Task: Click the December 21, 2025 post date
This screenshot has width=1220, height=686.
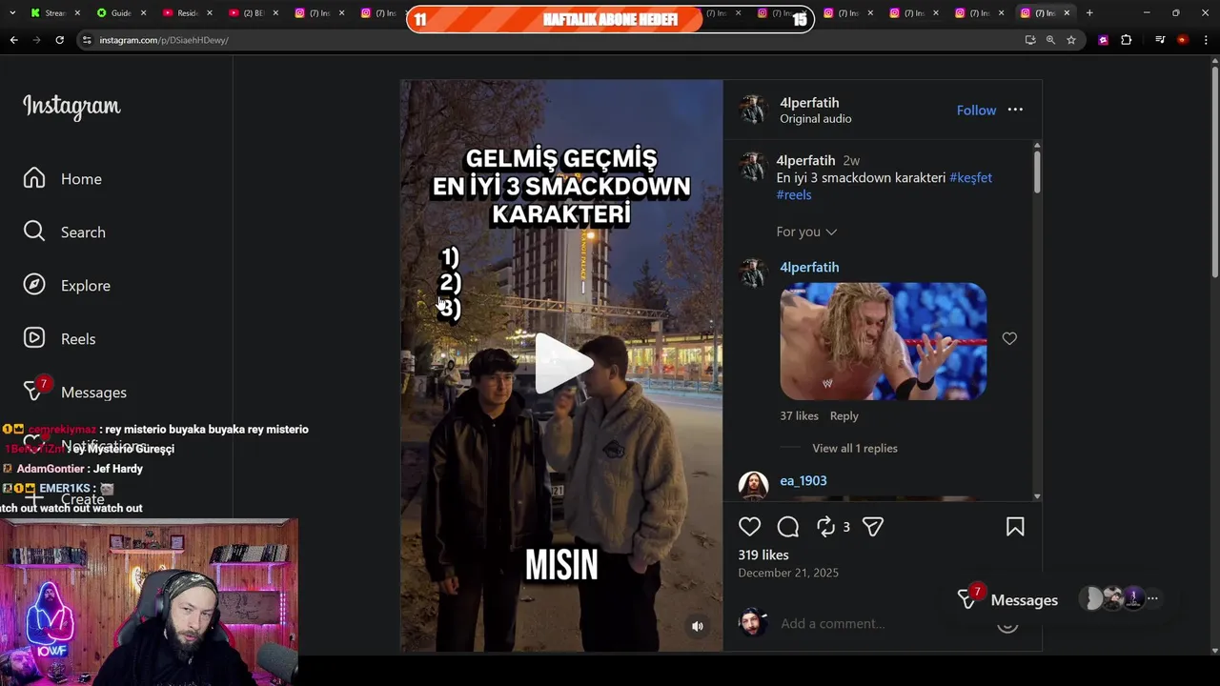Action: pyautogui.click(x=788, y=574)
